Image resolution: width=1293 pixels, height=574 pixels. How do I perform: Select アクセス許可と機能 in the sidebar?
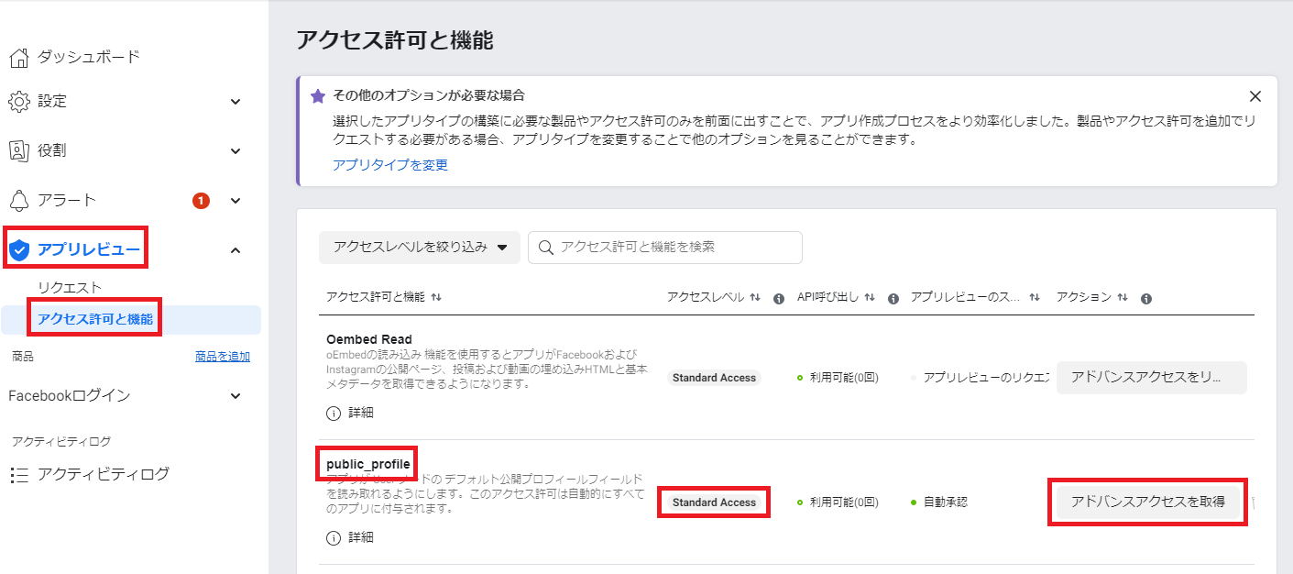click(95, 319)
